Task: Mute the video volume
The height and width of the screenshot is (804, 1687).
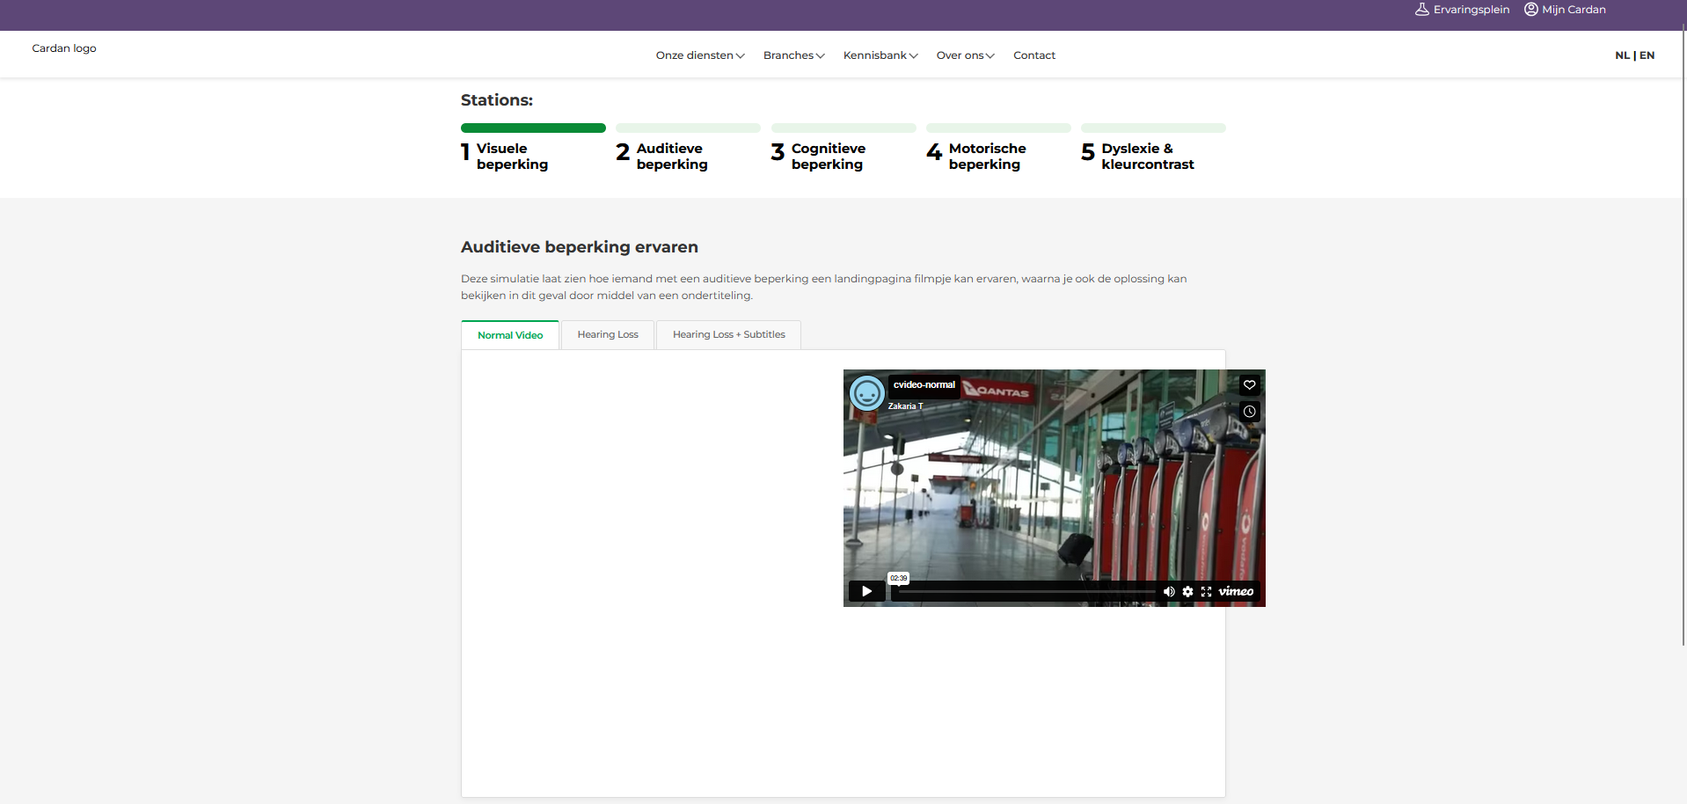Action: (1169, 592)
